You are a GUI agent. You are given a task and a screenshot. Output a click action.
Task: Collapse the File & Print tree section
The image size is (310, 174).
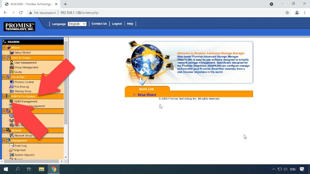[x=4, y=77]
